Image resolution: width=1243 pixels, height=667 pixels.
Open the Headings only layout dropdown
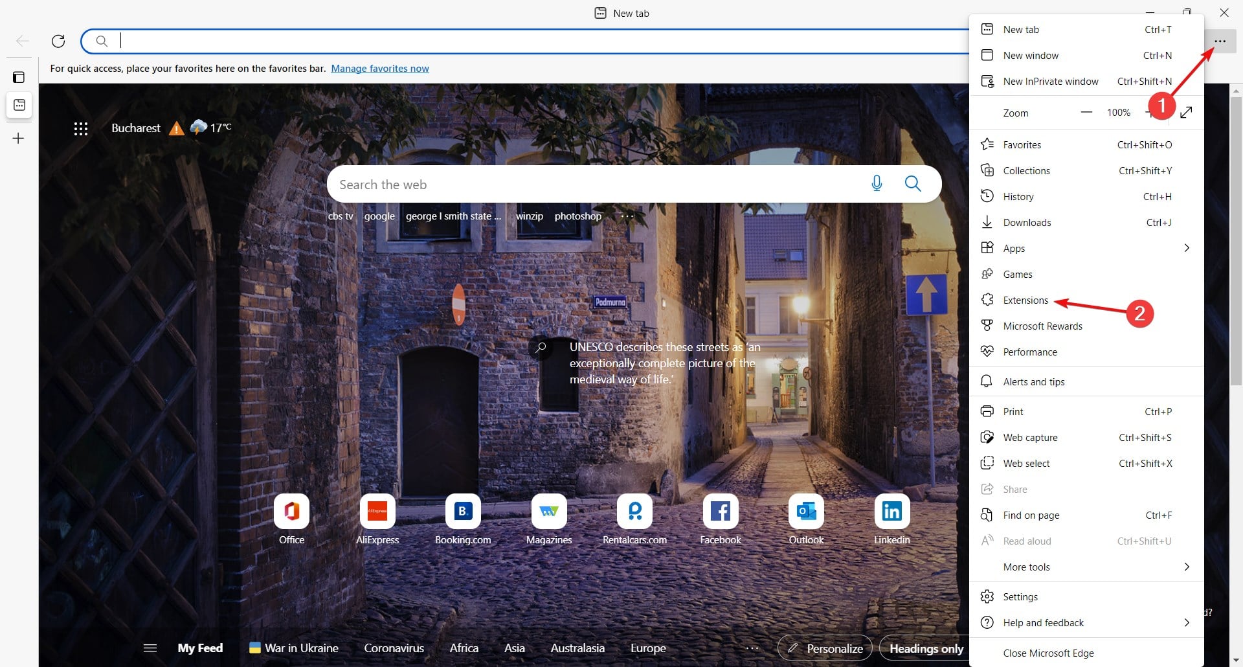pos(926,648)
